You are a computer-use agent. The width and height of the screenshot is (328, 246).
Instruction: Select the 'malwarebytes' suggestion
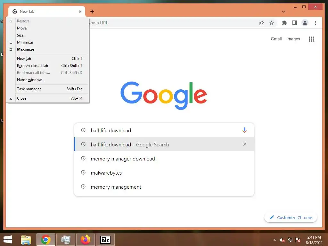tap(164, 173)
